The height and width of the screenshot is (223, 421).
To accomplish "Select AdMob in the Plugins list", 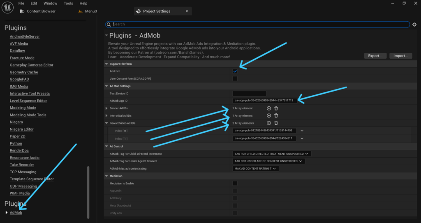I will (16, 213).
